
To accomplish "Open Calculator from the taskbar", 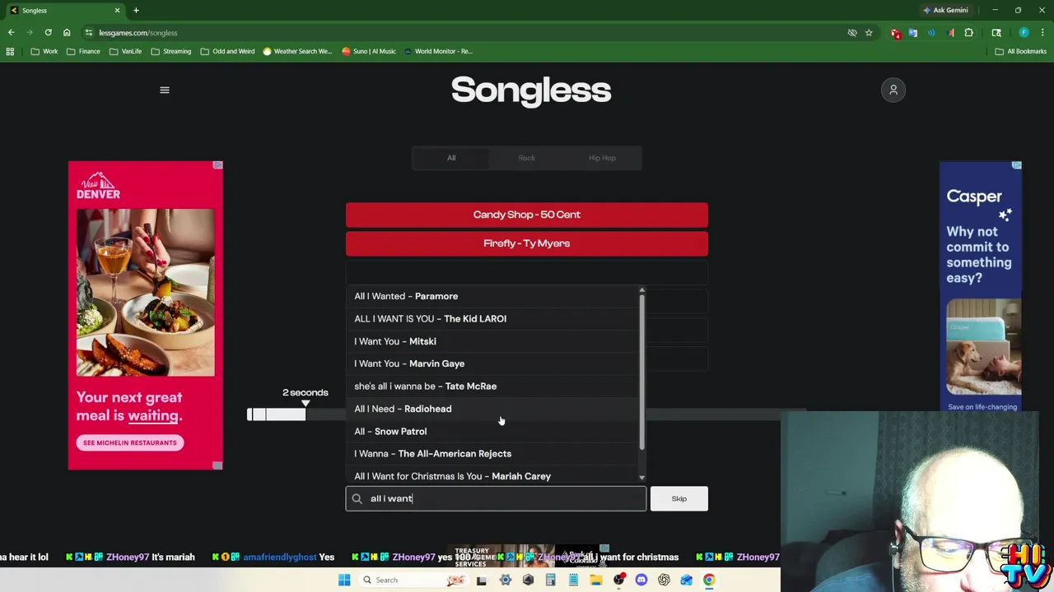I will [x=550, y=580].
